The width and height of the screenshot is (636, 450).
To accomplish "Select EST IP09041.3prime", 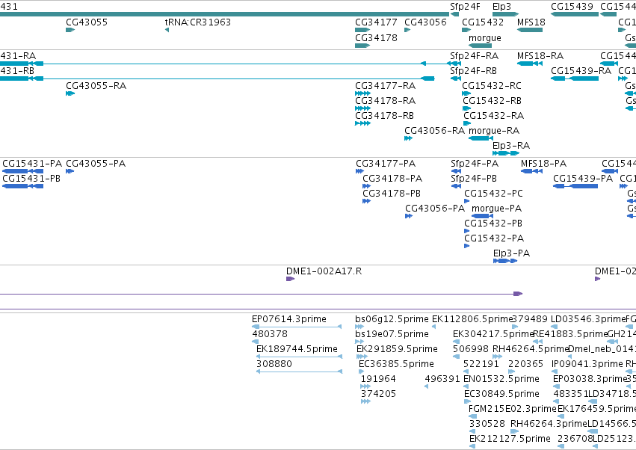I will click(587, 365).
